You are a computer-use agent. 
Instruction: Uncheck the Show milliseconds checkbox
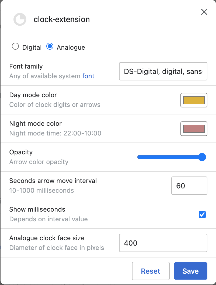202,214
